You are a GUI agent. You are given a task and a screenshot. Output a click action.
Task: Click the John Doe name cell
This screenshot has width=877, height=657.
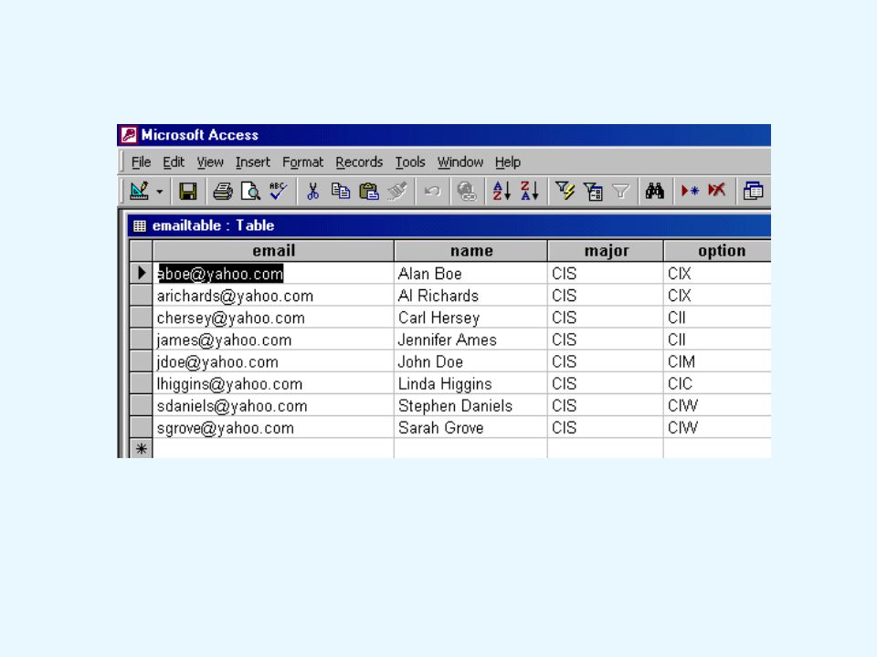[x=471, y=361]
